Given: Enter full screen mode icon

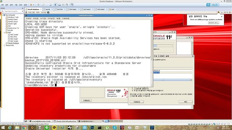Looking at the screenshot, I should tap(63, 5).
